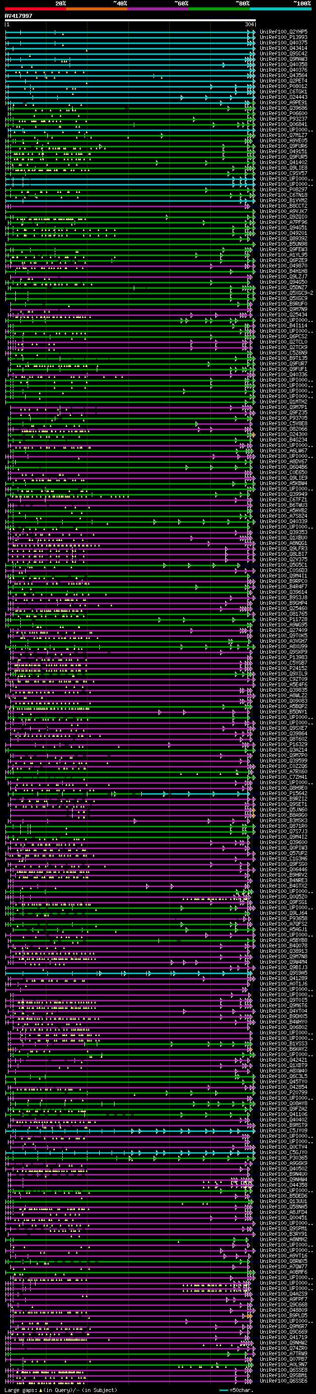
Task: Open the UniRef100_Q9M7N9 entry
Action: coord(283,309)
